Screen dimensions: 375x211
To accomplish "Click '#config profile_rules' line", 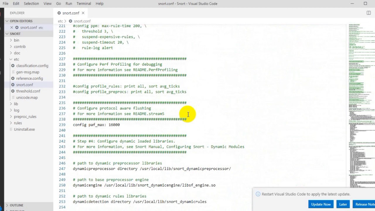I will click(x=126, y=86).
